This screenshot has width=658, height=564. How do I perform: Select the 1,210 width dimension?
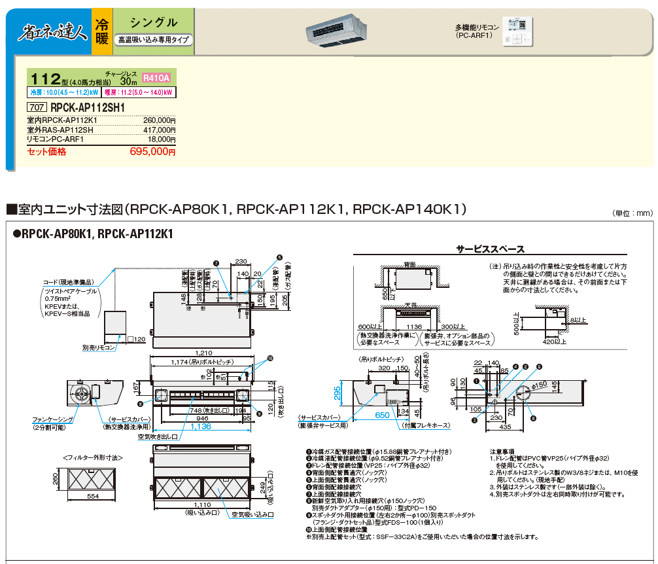[x=203, y=353]
